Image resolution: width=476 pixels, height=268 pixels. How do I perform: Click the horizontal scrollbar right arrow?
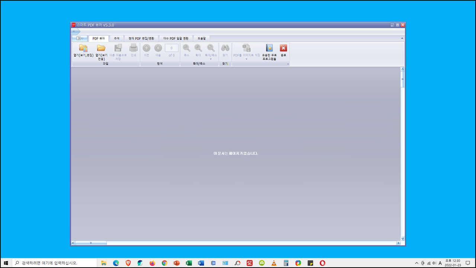coord(398,243)
